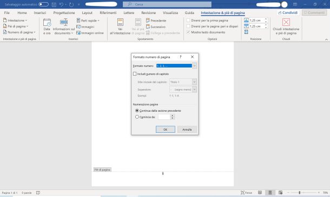Click Annulla in the dialog
This screenshot has width=330, height=197.
pos(187,130)
